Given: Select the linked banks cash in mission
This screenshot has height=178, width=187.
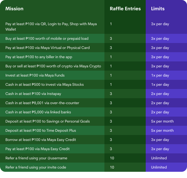Looking at the screenshot, I should coord(38,112).
